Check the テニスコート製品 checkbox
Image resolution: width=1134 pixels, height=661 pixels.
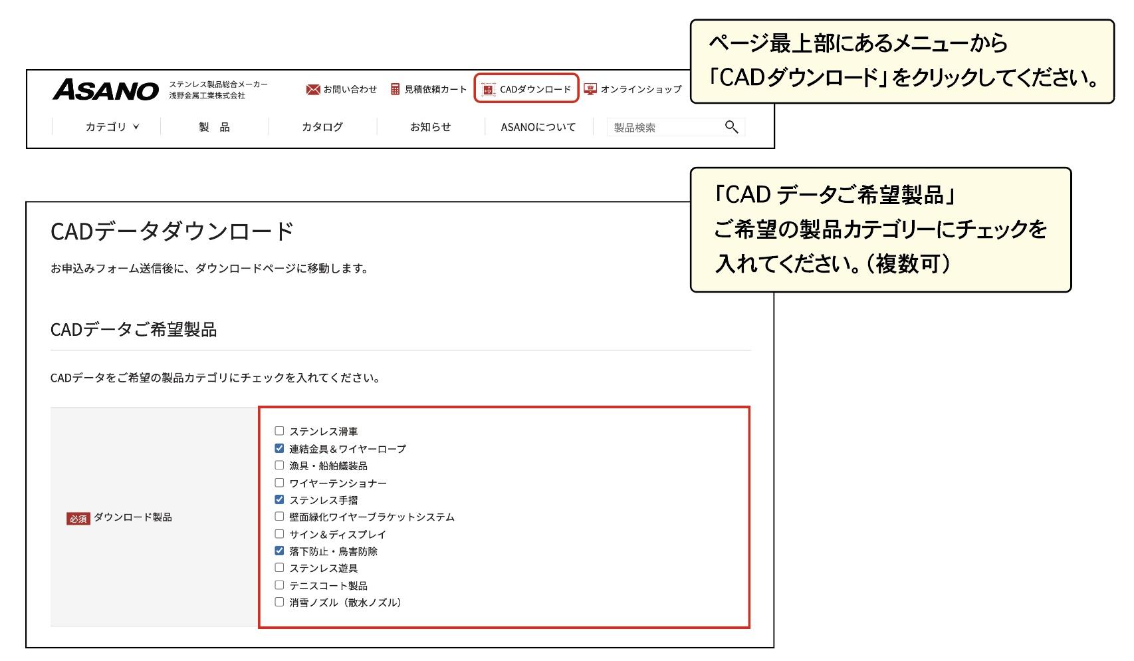pyautogui.click(x=279, y=585)
